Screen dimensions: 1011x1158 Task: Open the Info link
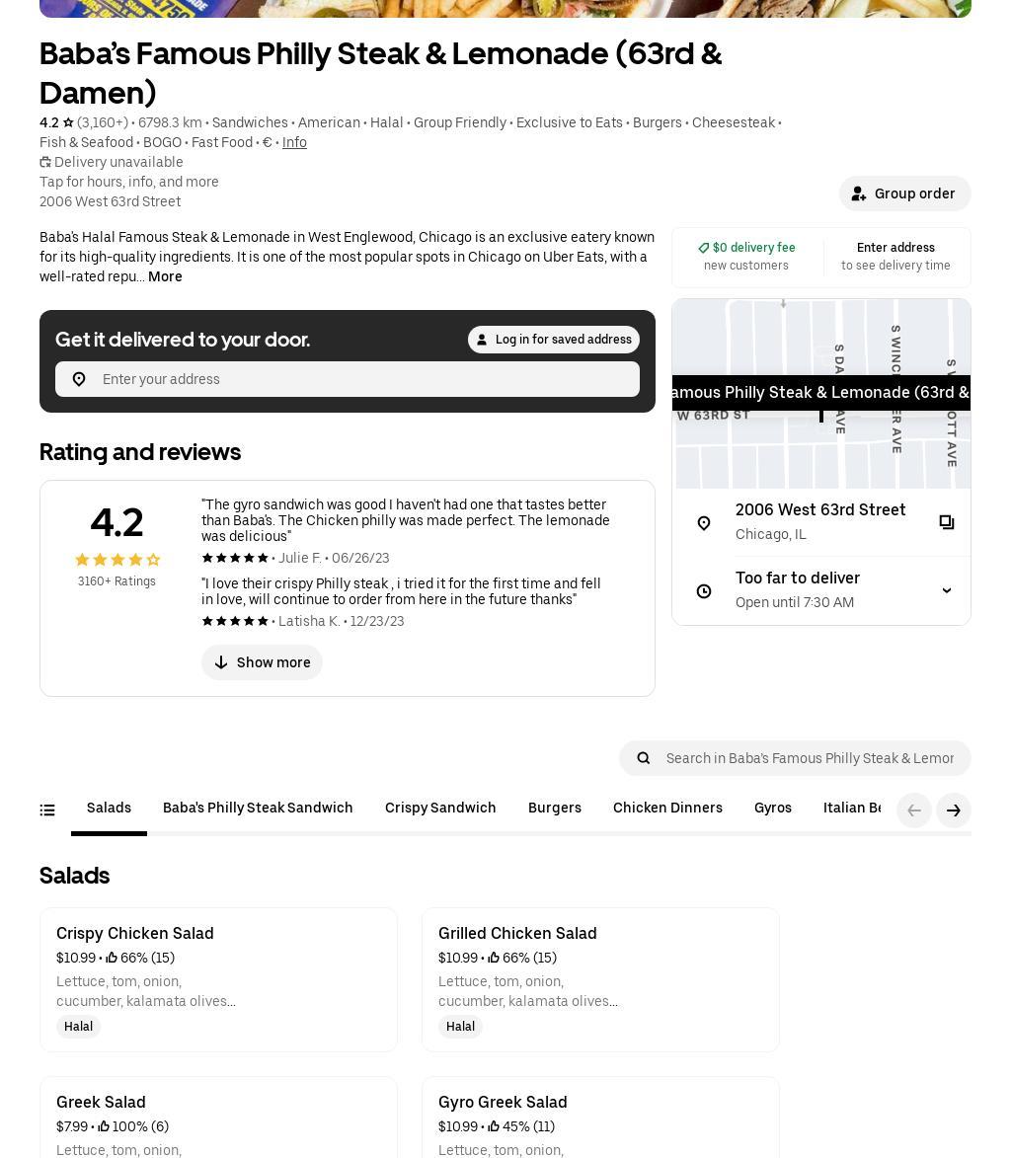(x=294, y=142)
